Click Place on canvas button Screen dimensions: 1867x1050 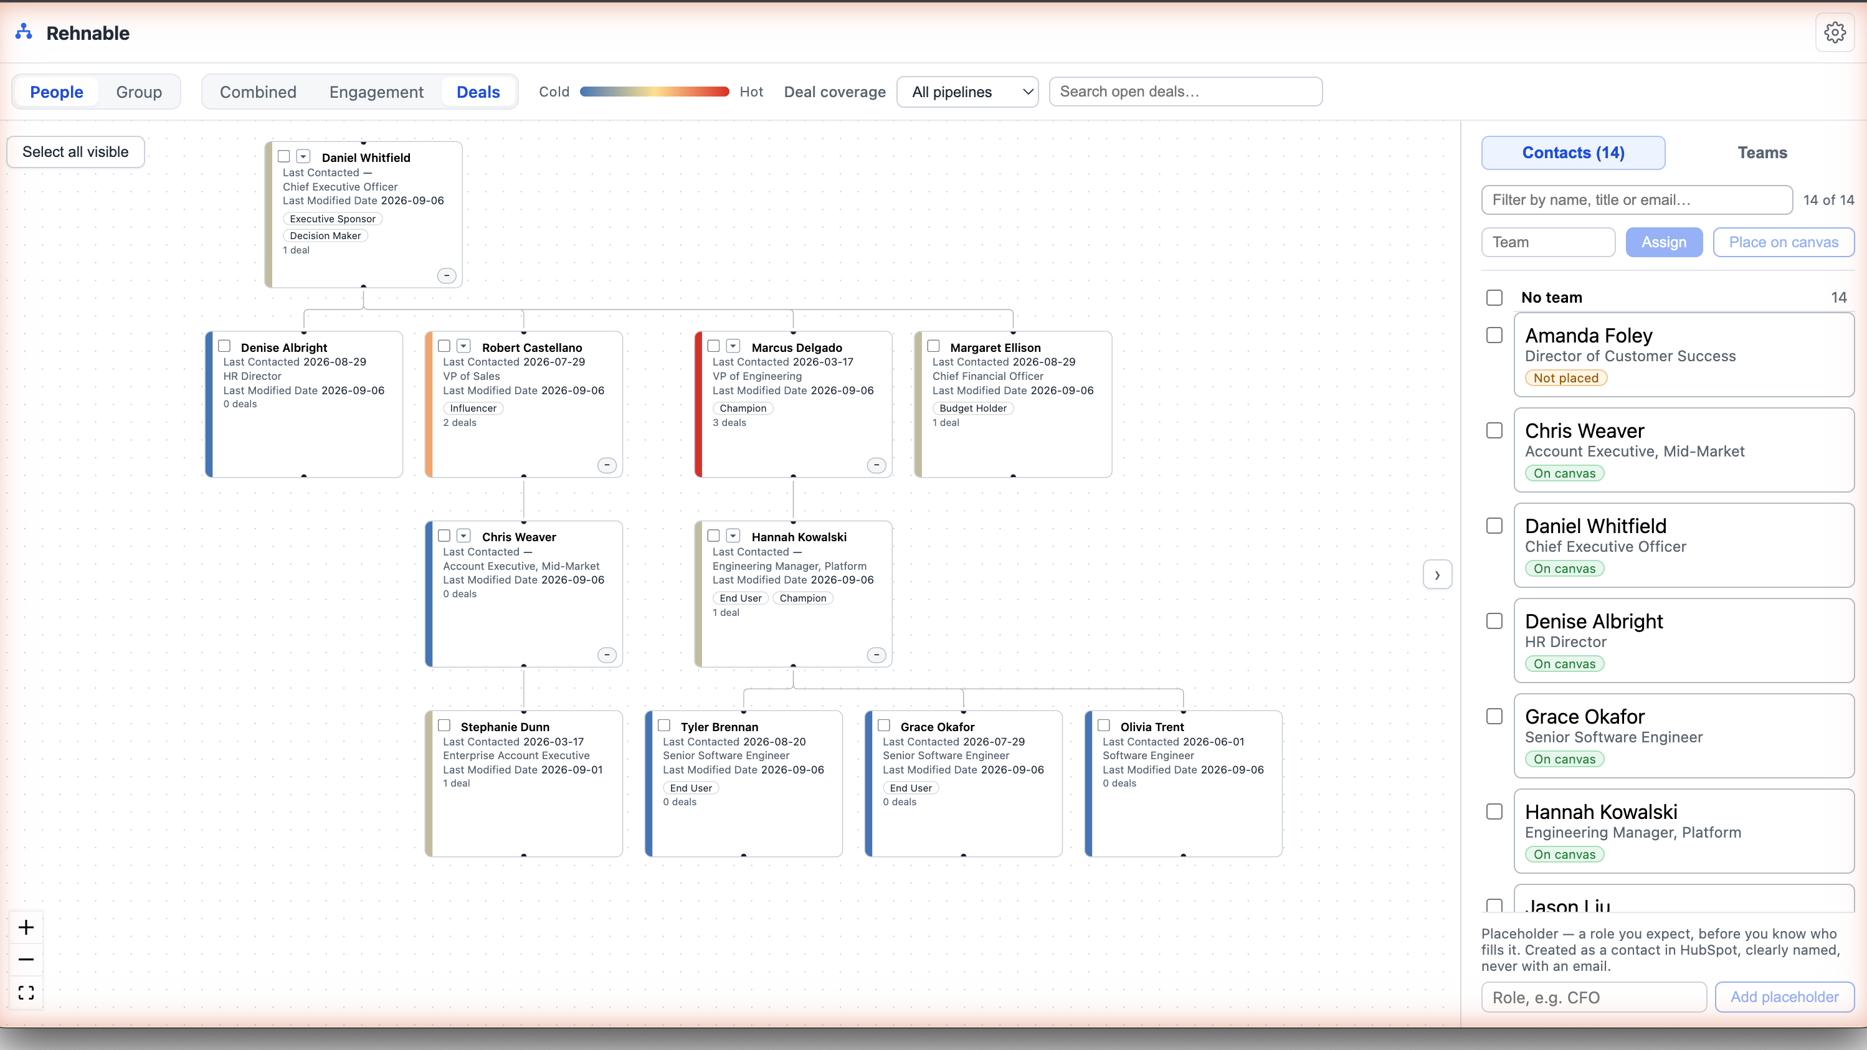[x=1783, y=242]
